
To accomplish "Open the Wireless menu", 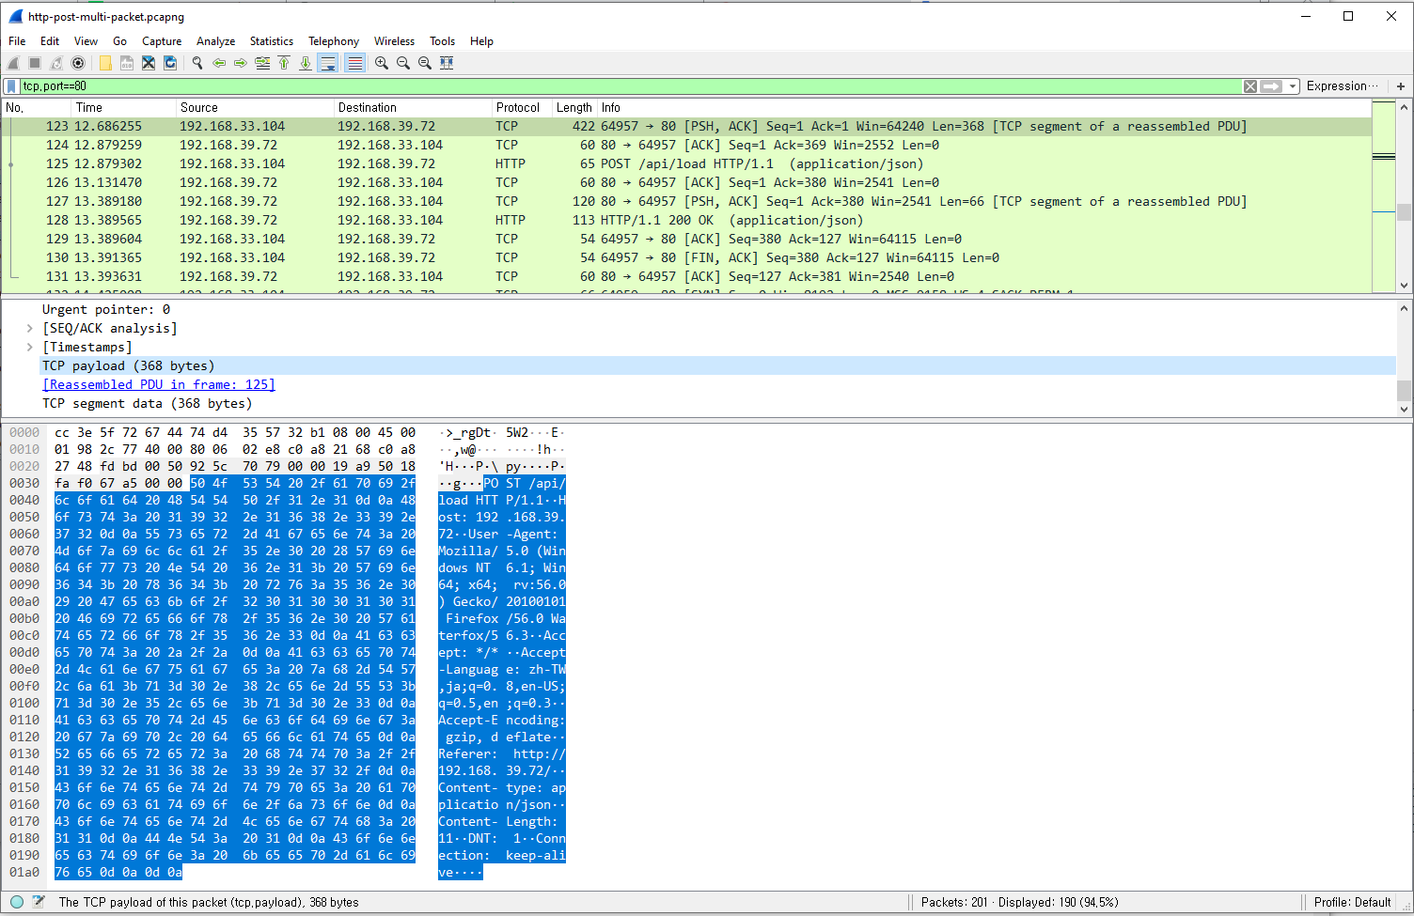I will (394, 41).
